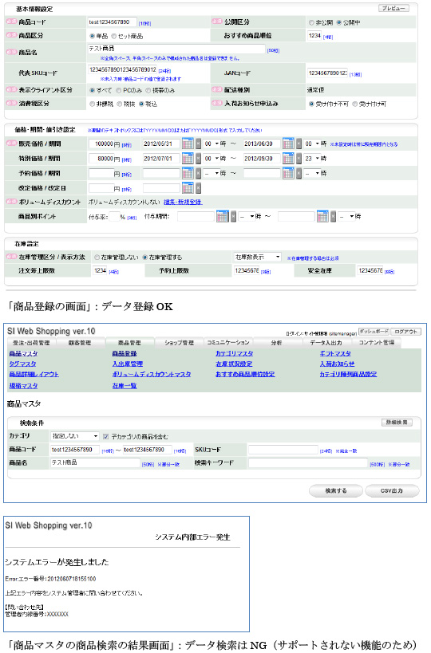The image size is (431, 653).
Task: Open 特別価格 end hour dropdown showing 23
Action: tap(312, 158)
